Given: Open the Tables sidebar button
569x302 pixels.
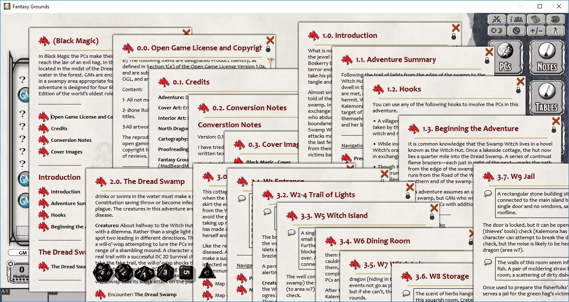Looking at the screenshot, I should coord(546,98).
